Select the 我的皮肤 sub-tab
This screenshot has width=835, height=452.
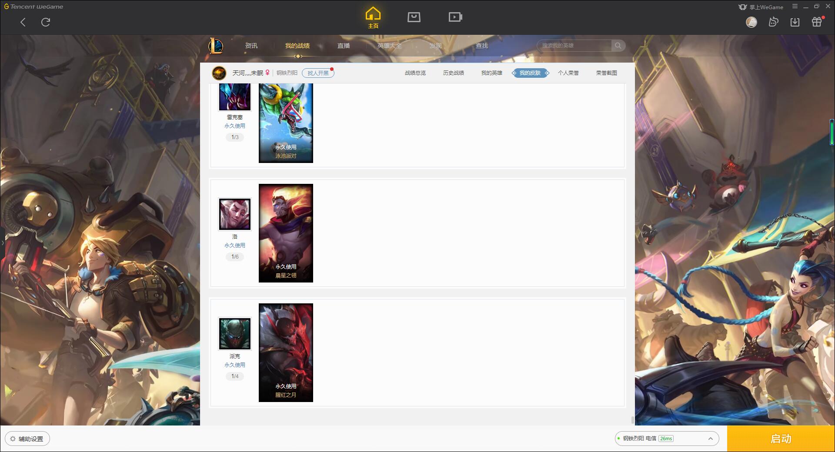530,73
